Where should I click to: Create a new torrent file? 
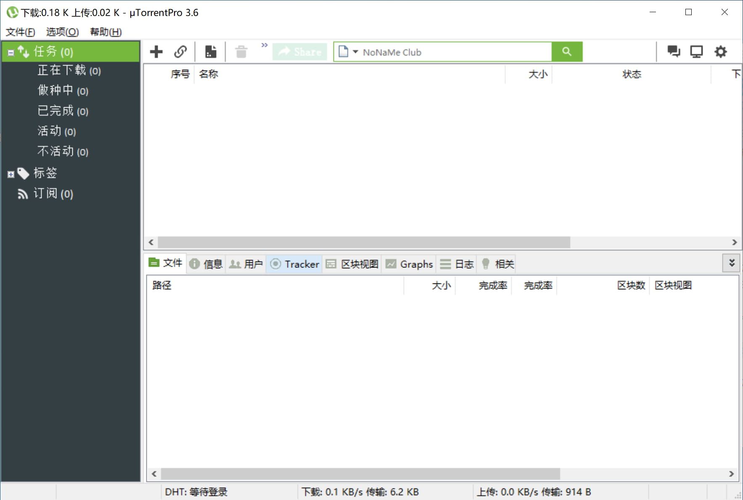pos(210,51)
